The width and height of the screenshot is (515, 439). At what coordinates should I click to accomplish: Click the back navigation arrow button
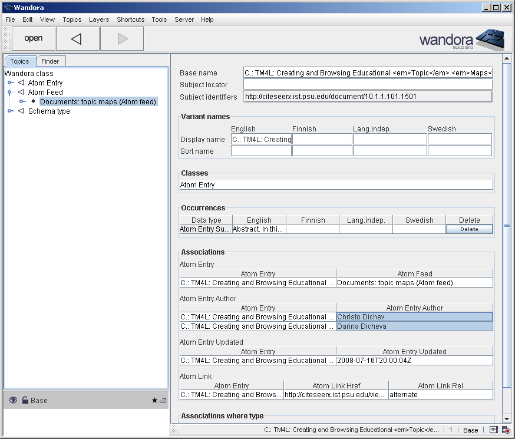[77, 38]
